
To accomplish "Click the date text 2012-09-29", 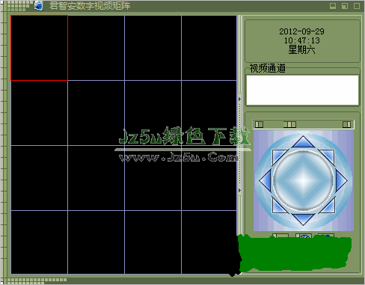I will [301, 31].
